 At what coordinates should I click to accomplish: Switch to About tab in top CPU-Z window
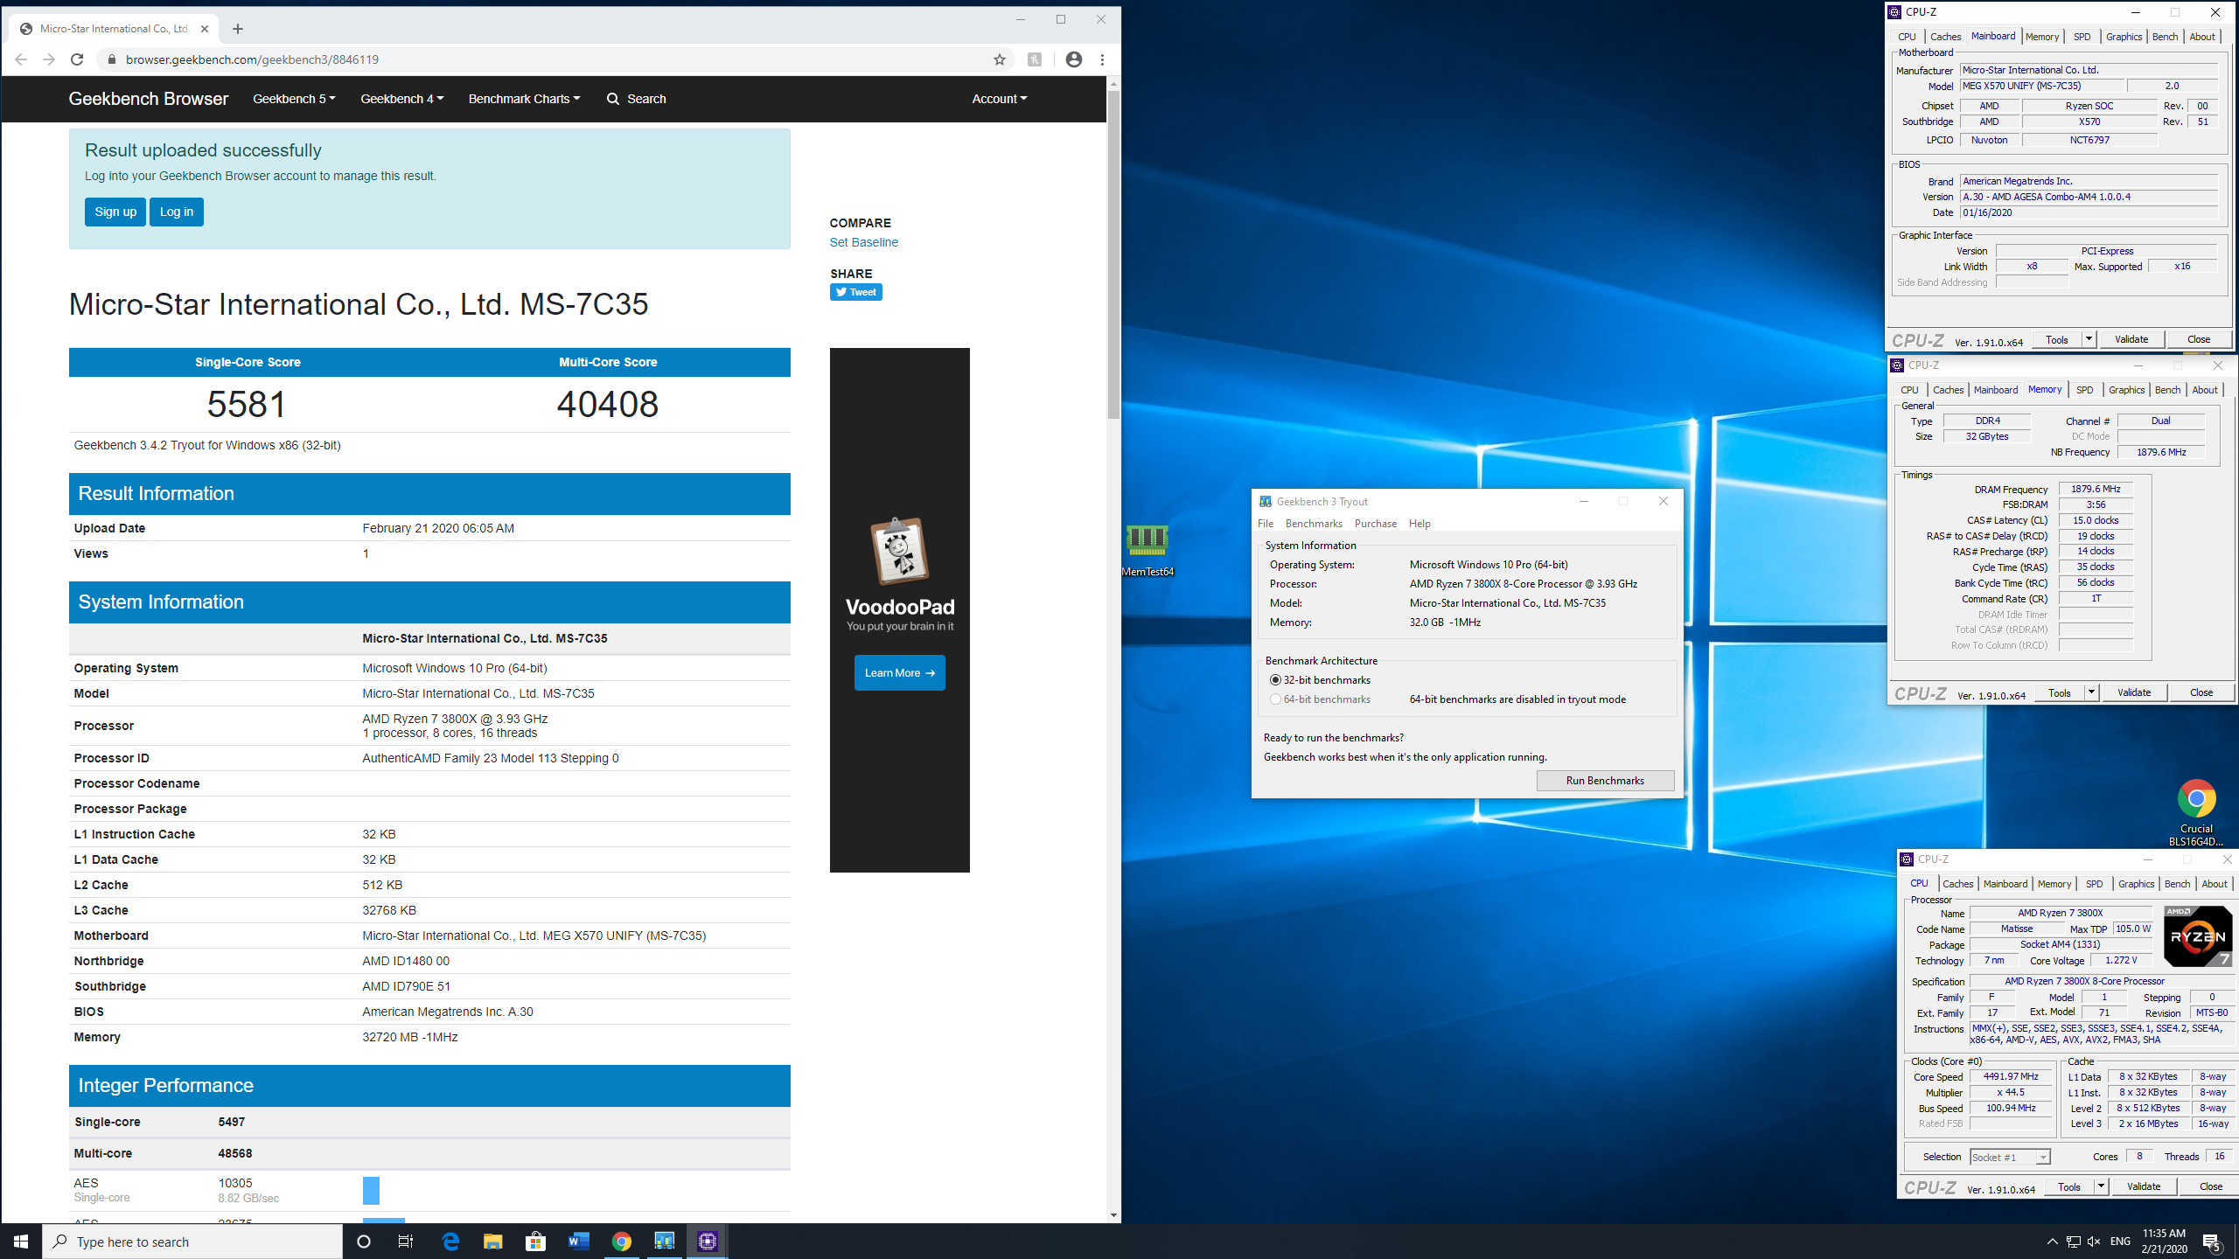[2202, 37]
